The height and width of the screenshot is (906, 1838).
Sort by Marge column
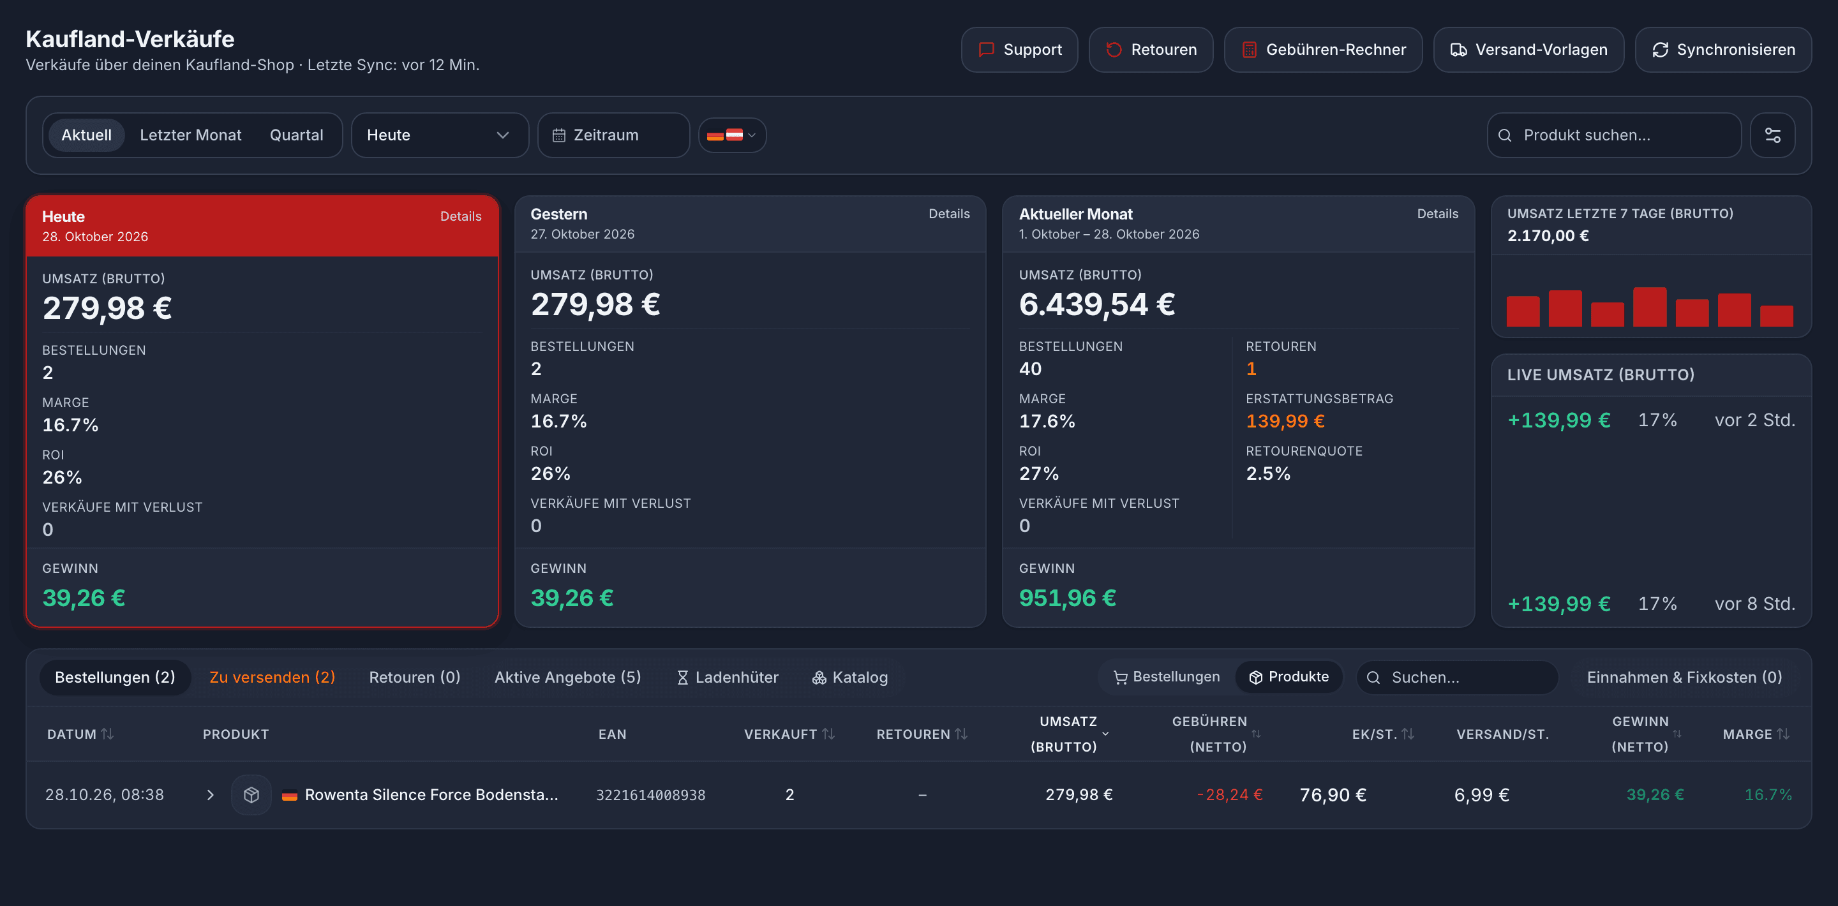pyautogui.click(x=1756, y=734)
